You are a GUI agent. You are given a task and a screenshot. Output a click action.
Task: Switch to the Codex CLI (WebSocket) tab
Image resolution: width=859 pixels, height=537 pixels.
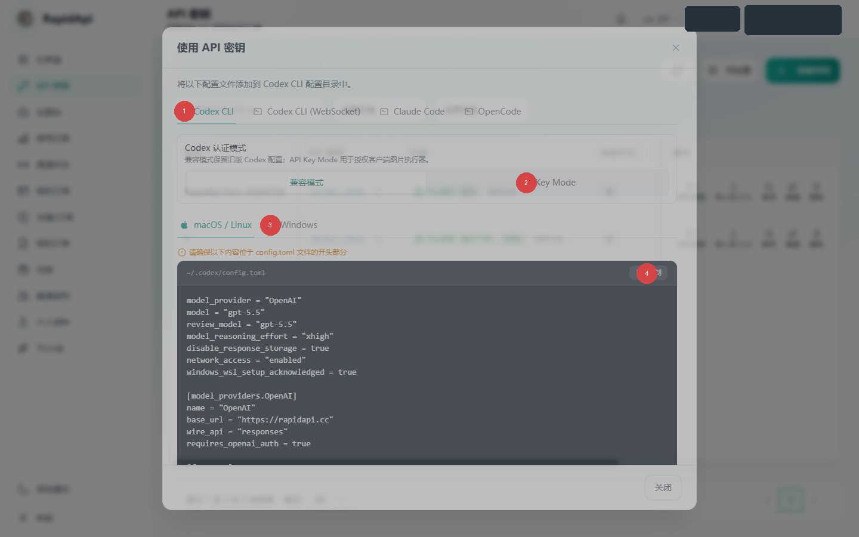(x=307, y=112)
